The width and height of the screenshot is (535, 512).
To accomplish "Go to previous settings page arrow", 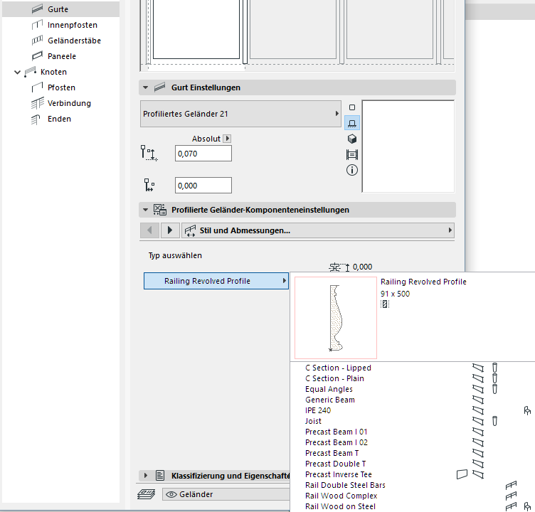I will coord(149,230).
